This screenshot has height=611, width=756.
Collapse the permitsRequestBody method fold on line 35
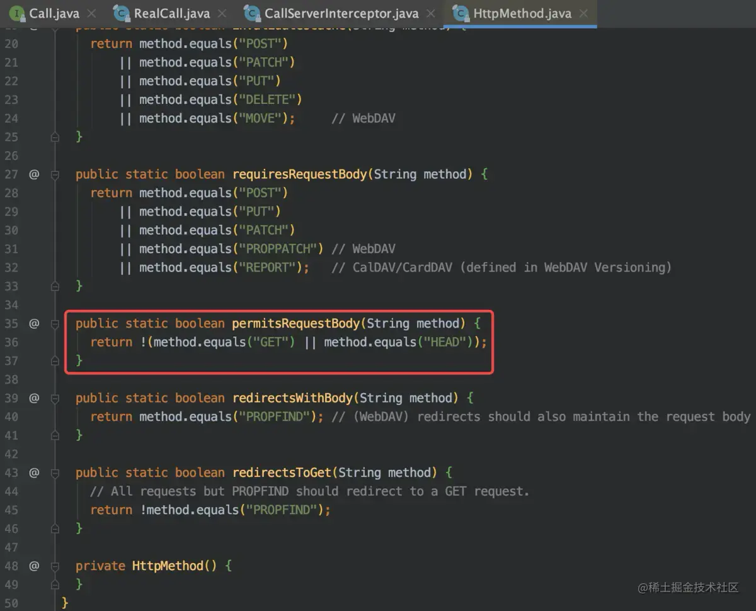click(55, 324)
